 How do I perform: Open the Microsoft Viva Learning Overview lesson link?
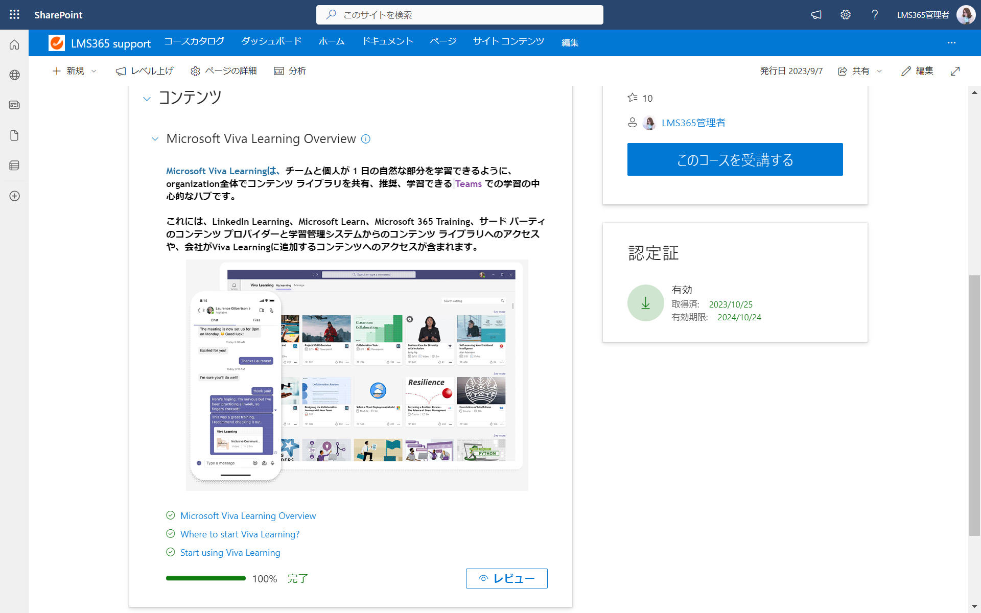[x=248, y=515]
